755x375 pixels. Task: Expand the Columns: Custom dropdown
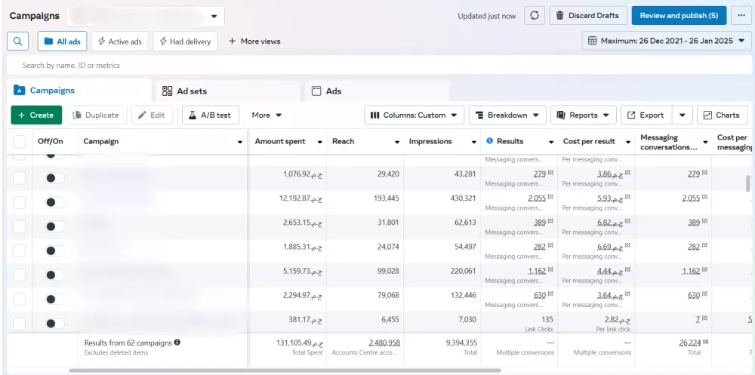coord(414,115)
